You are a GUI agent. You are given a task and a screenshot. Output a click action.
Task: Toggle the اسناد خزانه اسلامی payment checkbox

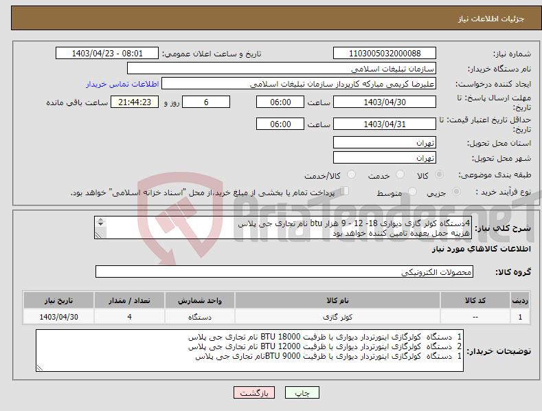tap(345, 191)
